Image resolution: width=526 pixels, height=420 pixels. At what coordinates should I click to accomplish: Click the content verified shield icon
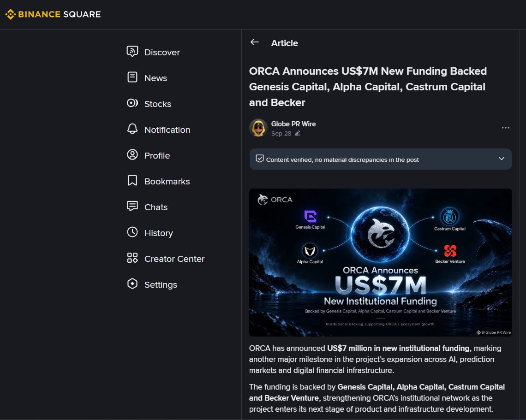(x=259, y=159)
